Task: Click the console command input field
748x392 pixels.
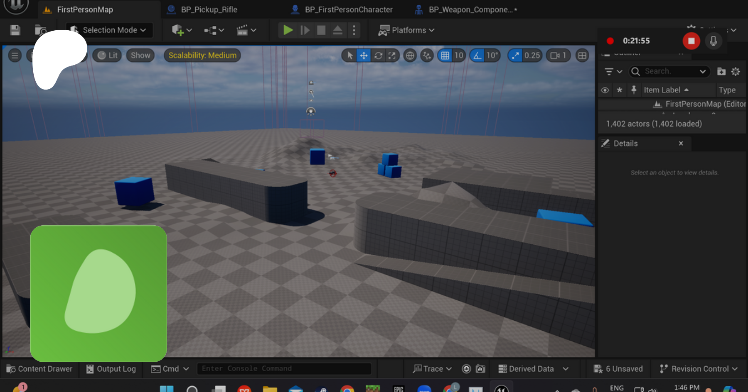Action: point(284,369)
